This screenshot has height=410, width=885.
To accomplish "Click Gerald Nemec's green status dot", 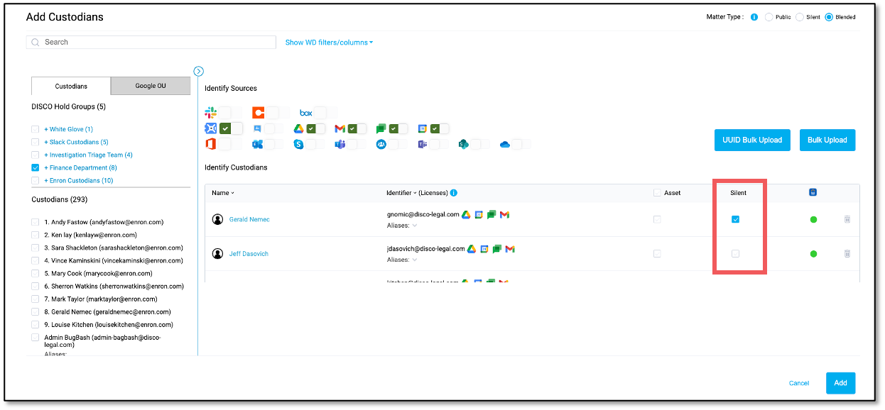I will (813, 219).
